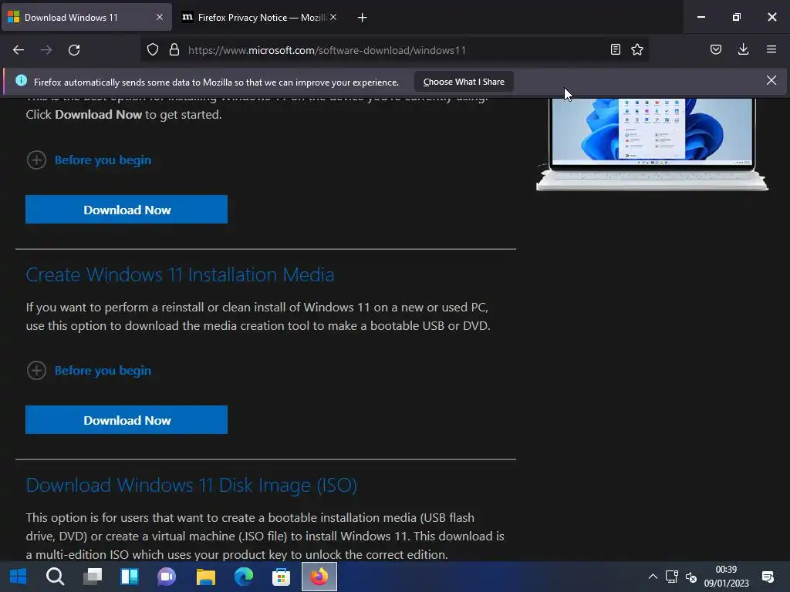The image size is (790, 592).
Task: Open Save to Pocket icon
Action: [x=715, y=49]
